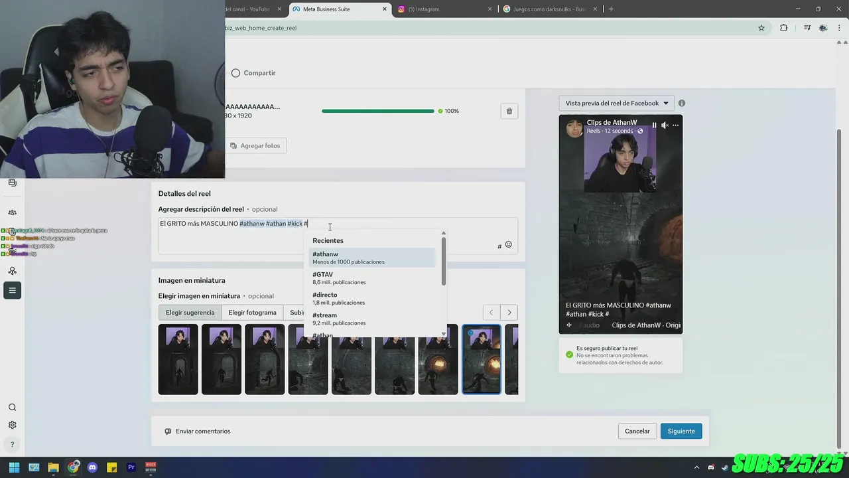Viewport: 849px width, 478px height.
Task: Click the browser address bar
Action: [488, 28]
